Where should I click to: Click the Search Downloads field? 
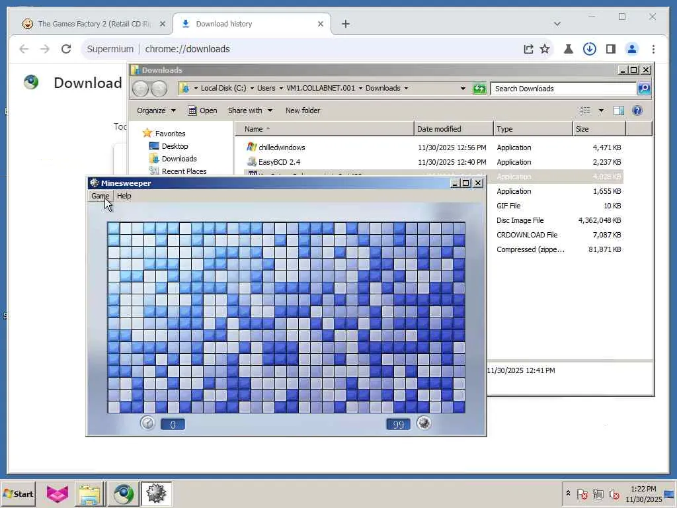[563, 89]
